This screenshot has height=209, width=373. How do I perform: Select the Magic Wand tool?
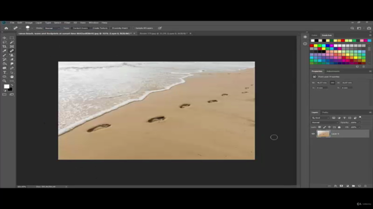[x=12, y=42]
